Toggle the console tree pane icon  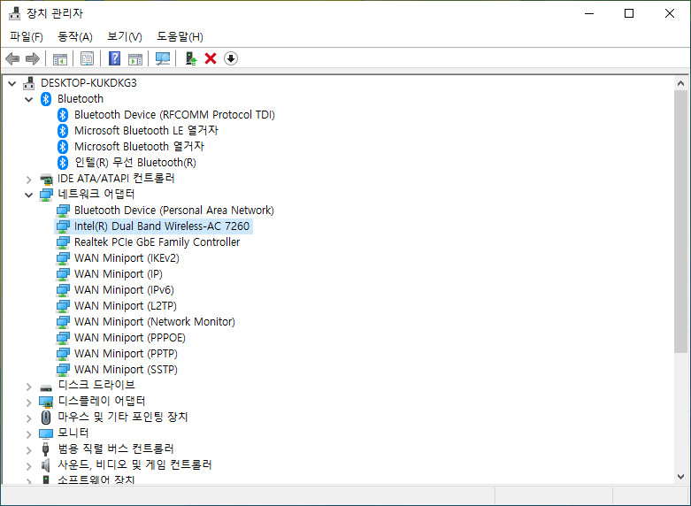pos(60,58)
